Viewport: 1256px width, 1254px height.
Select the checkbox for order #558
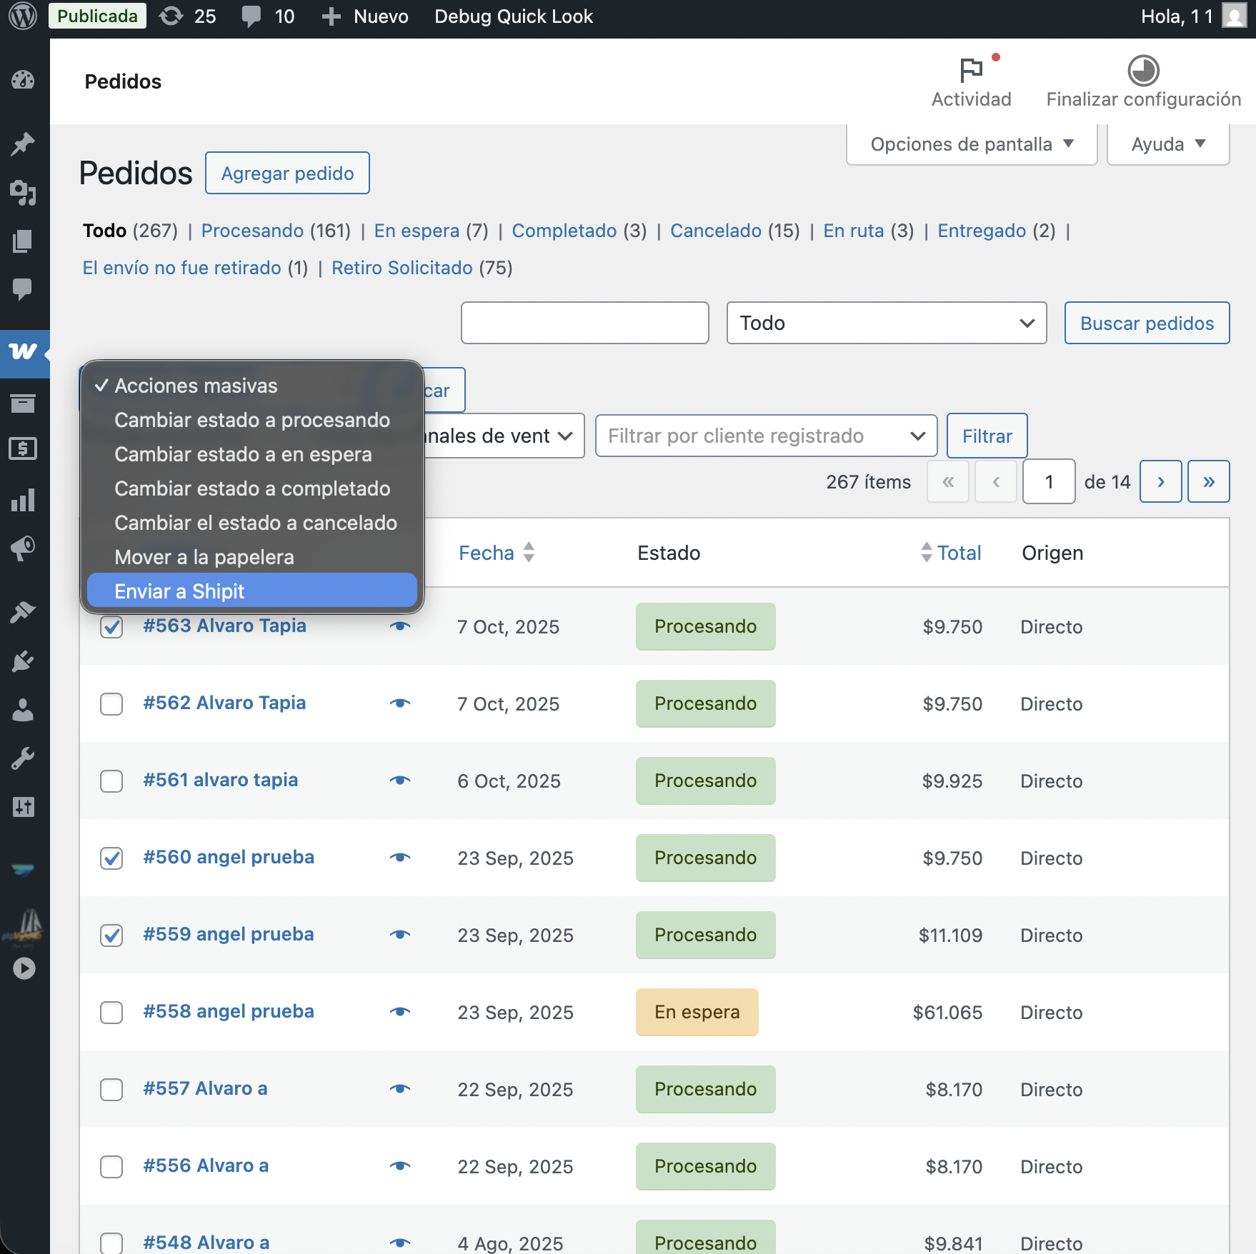[x=111, y=1012]
